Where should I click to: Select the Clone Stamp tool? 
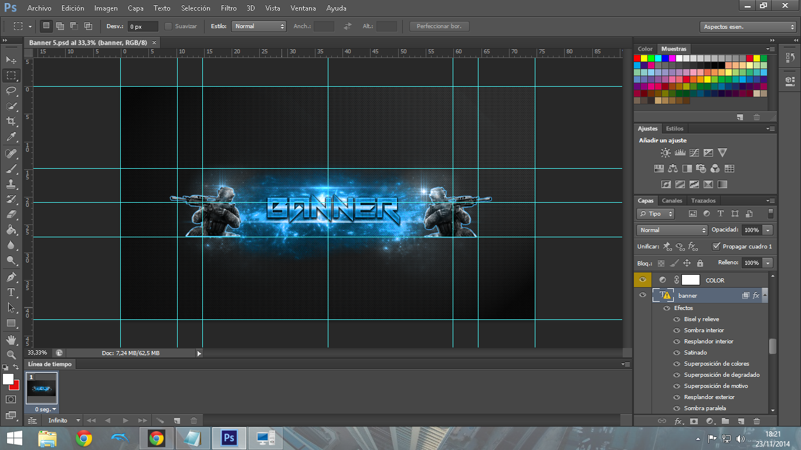tap(11, 184)
